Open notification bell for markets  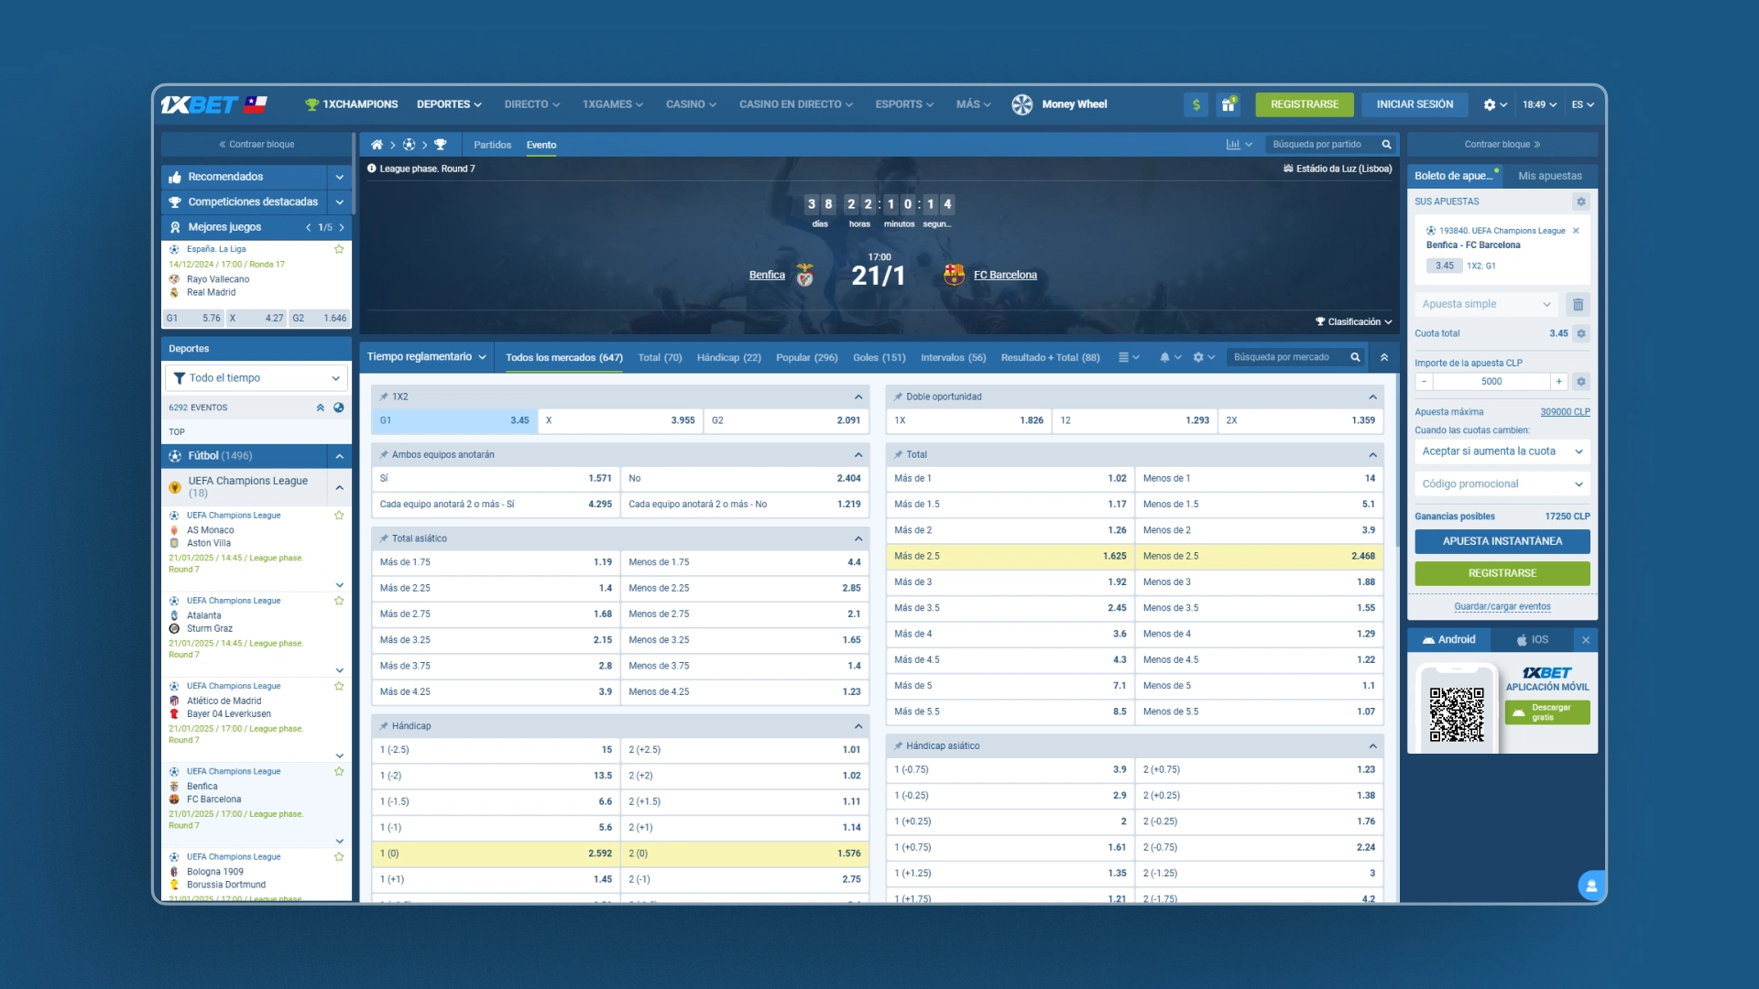coord(1164,357)
